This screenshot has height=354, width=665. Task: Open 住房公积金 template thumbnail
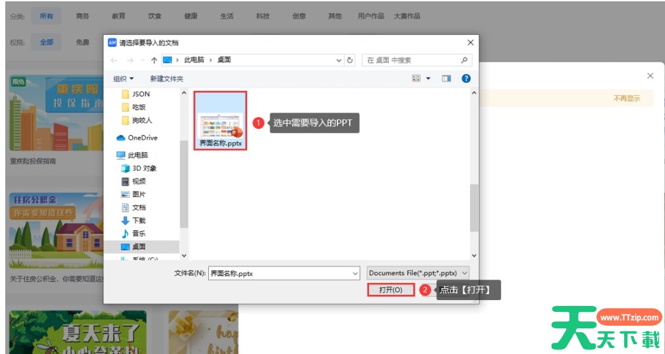click(56, 231)
